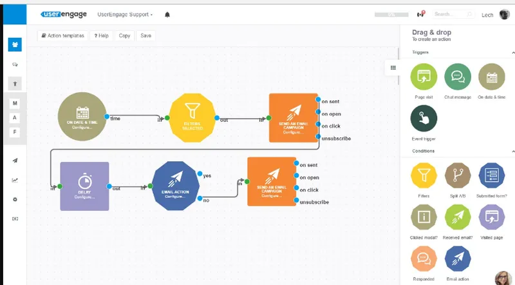Screen dimensions: 515x285
Task: Click top campaign's on click port
Action: point(318,124)
